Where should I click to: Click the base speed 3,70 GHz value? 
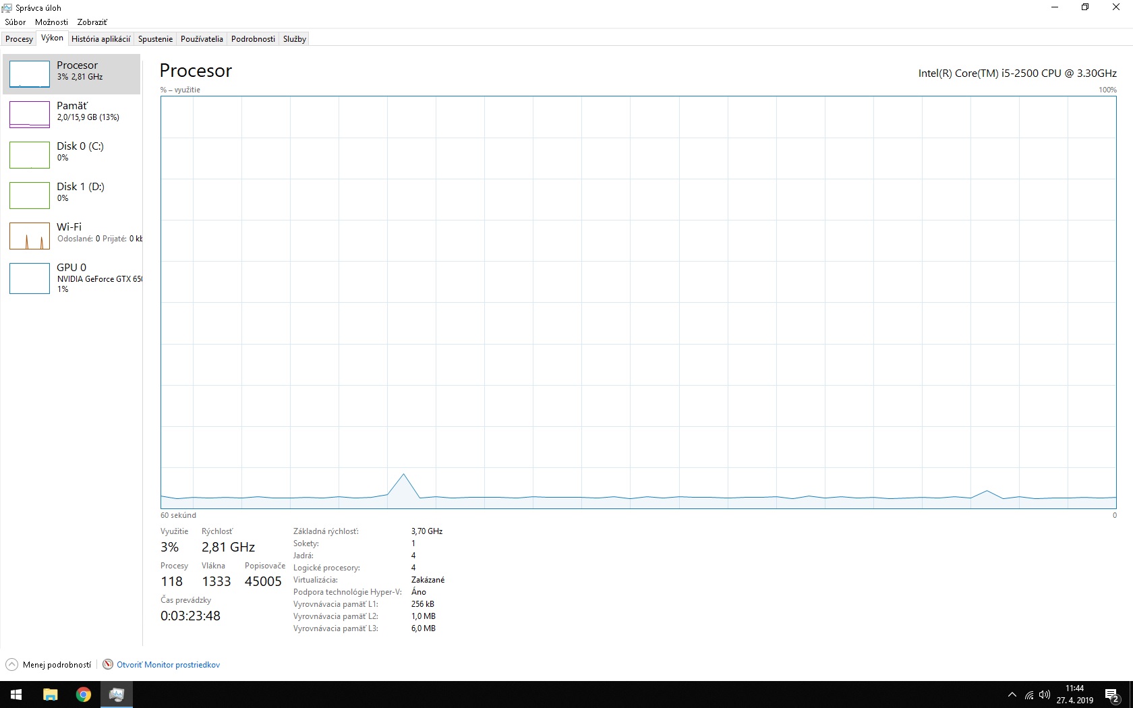click(x=427, y=531)
